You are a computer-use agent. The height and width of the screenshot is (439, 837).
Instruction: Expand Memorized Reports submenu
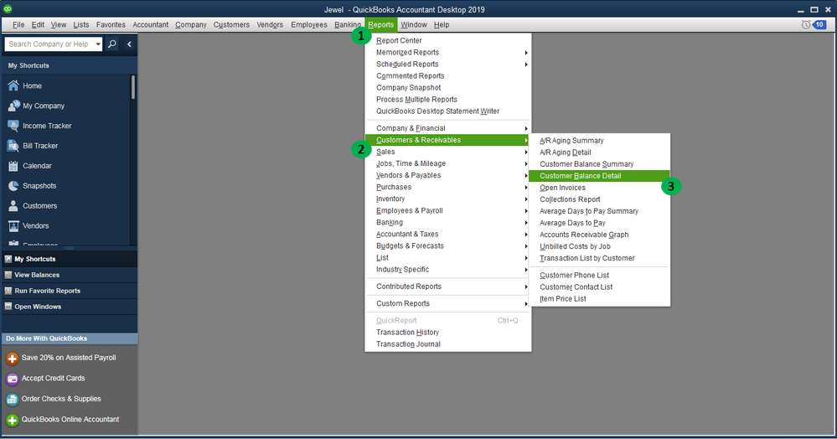[x=448, y=52]
